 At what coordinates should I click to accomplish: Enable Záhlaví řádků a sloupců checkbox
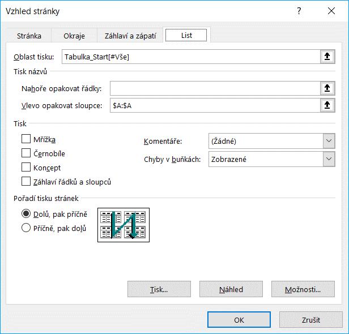pyautogui.click(x=26, y=181)
